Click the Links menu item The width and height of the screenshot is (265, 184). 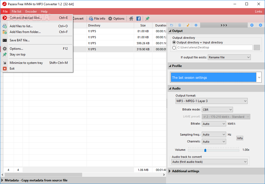pyautogui.click(x=258, y=12)
